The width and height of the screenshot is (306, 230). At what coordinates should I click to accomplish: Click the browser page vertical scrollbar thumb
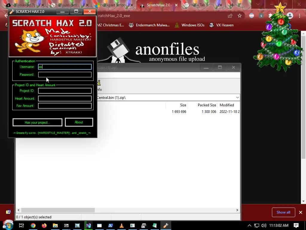tap(303, 97)
